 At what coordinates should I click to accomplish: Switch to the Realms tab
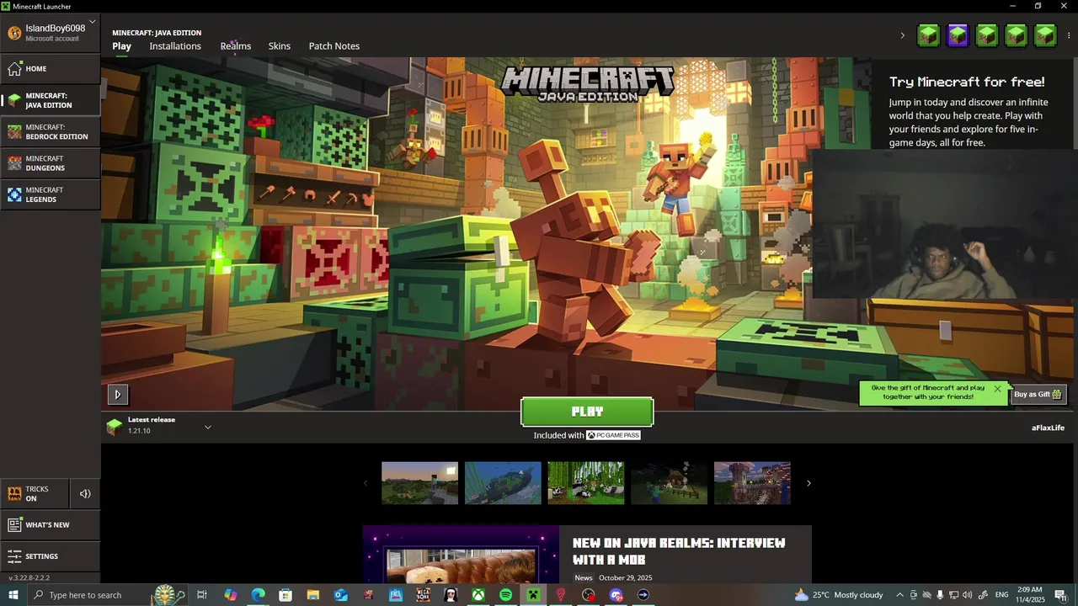tap(236, 46)
